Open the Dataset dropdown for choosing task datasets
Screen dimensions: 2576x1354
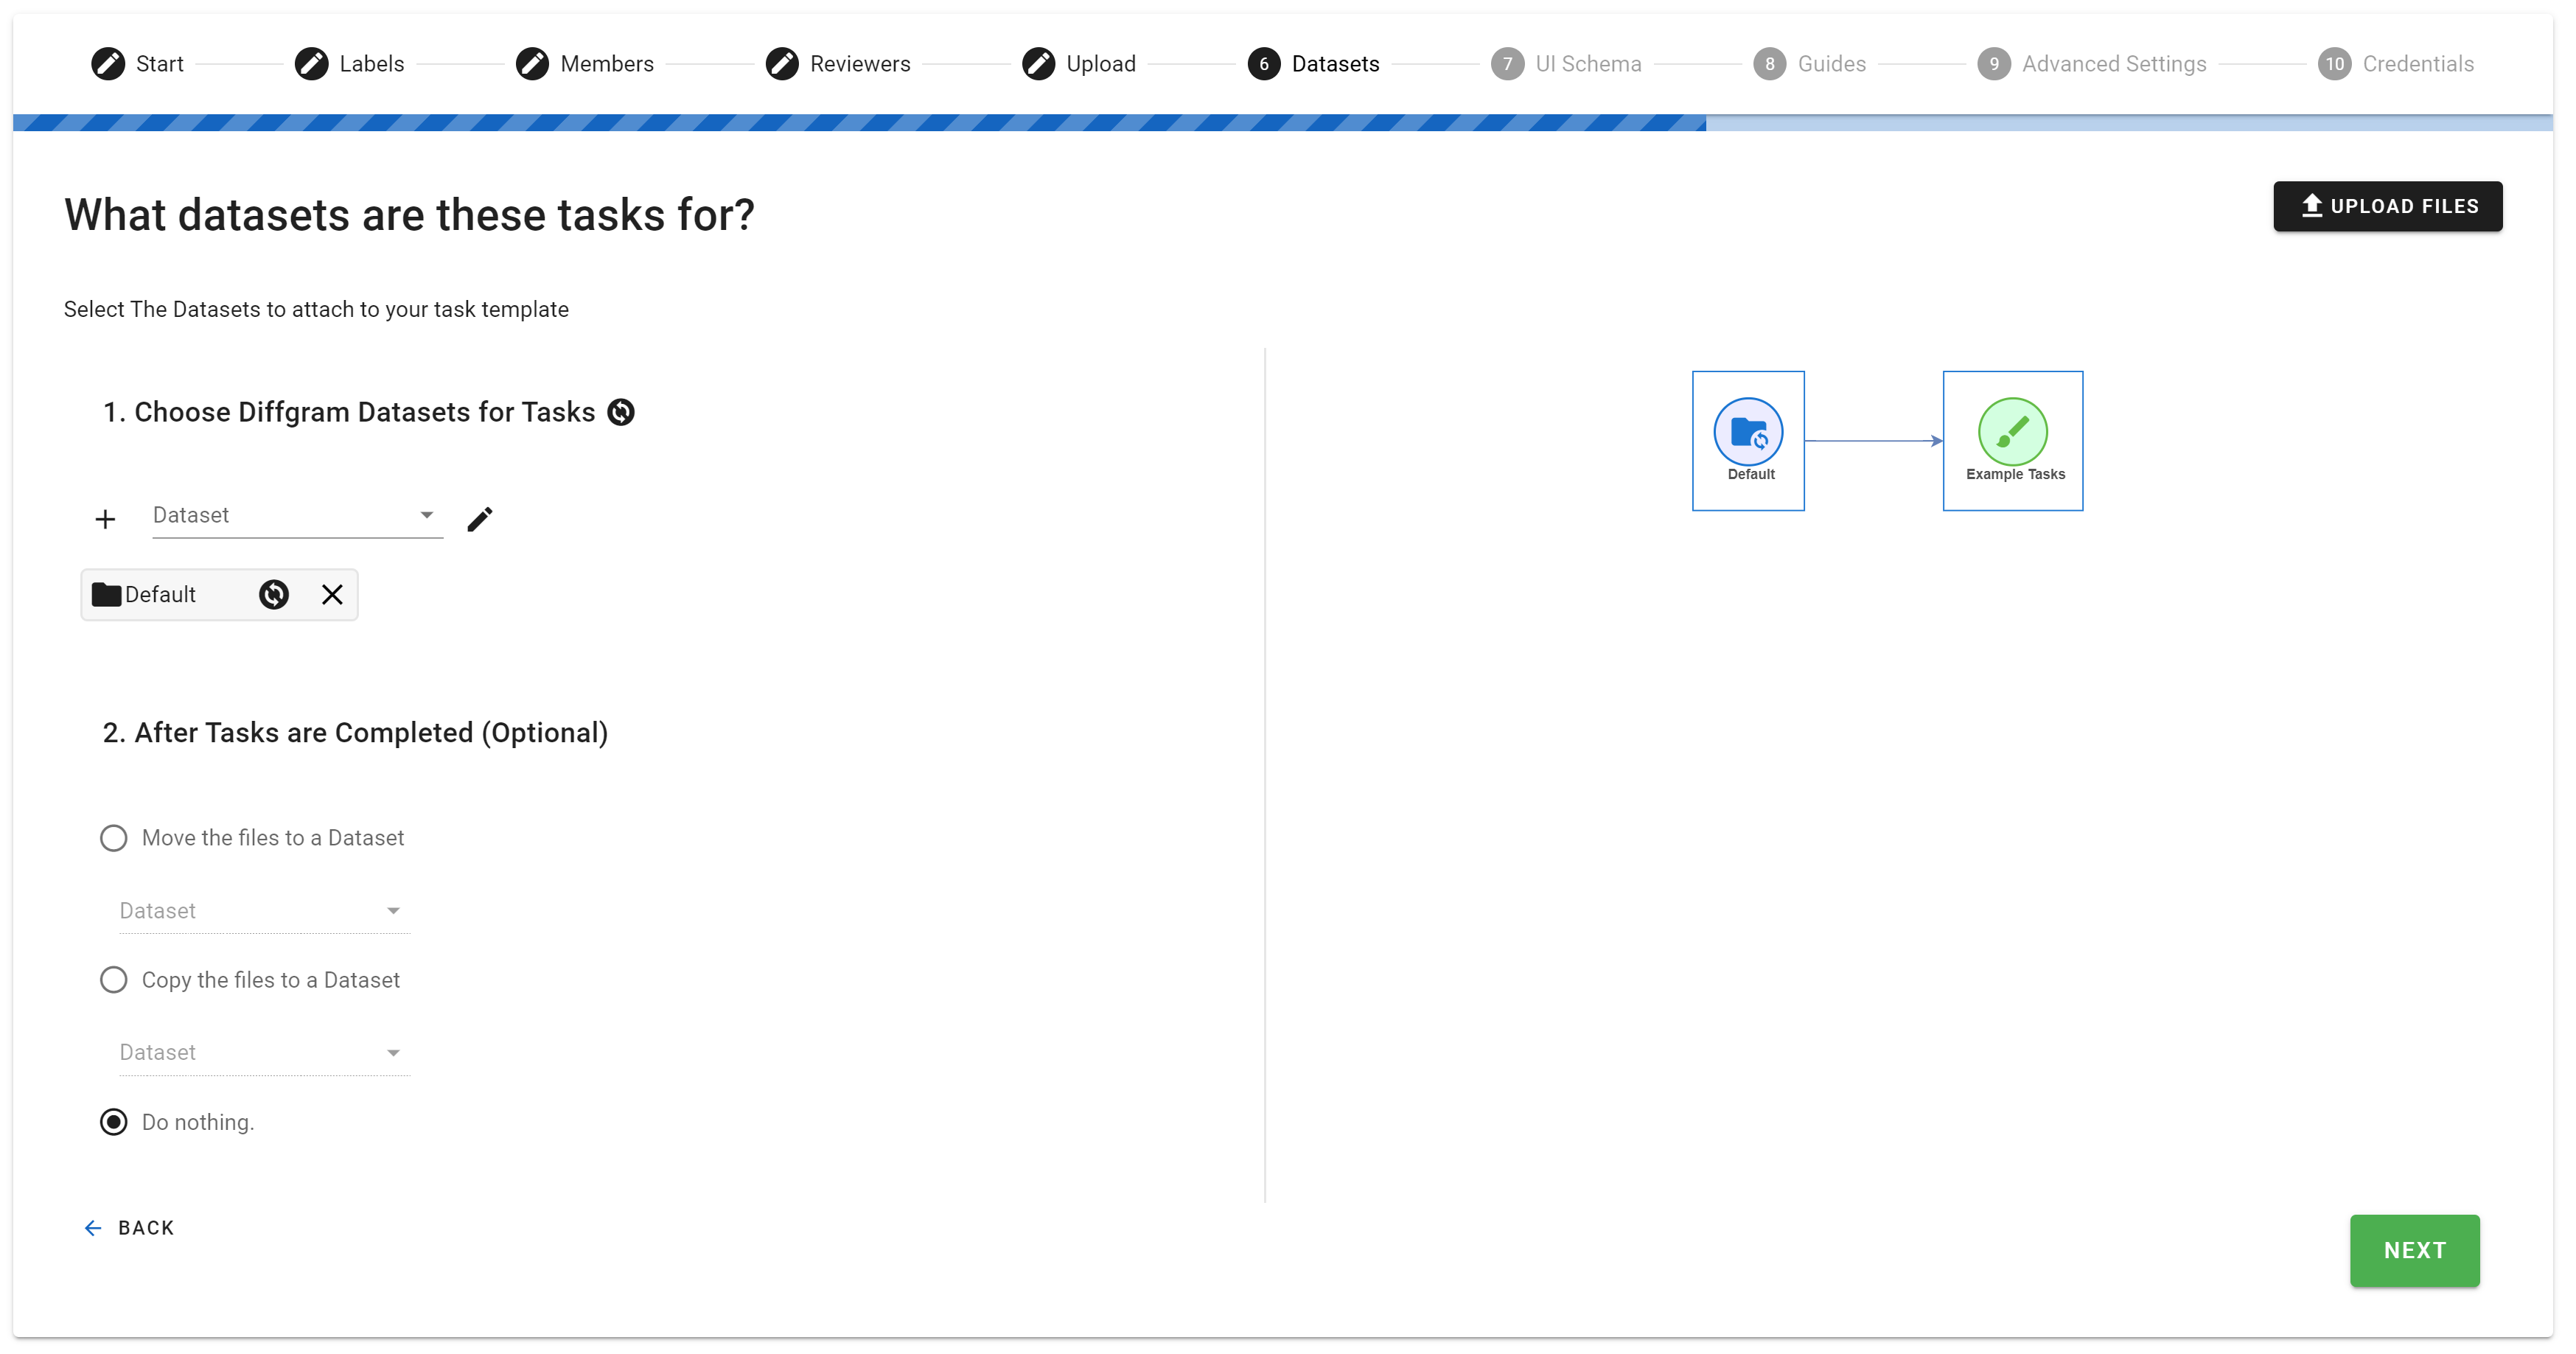pyautogui.click(x=296, y=516)
